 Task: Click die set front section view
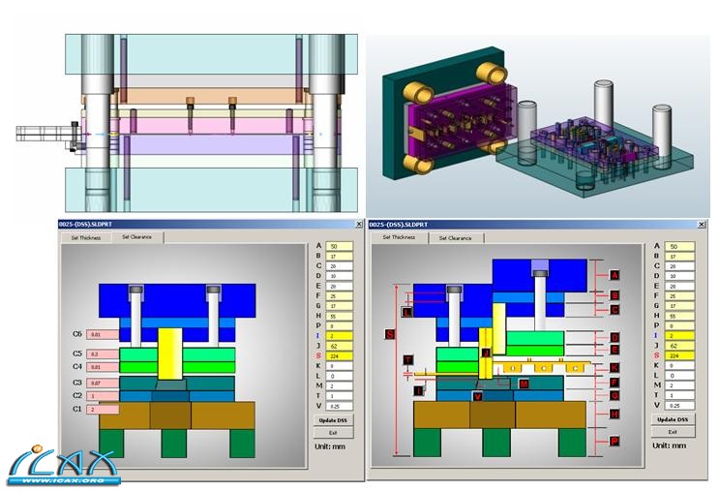coord(188,123)
